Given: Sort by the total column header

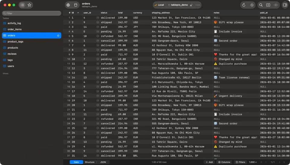Looking at the screenshot, I should coord(124,13).
